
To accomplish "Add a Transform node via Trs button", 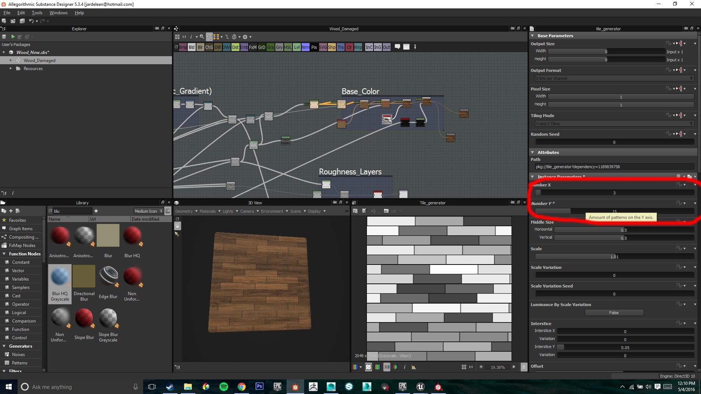I will click(341, 47).
